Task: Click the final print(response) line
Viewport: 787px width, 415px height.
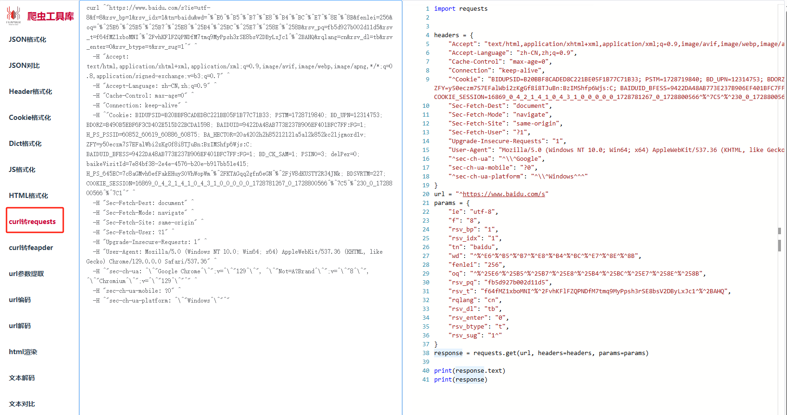Action: 460,380
